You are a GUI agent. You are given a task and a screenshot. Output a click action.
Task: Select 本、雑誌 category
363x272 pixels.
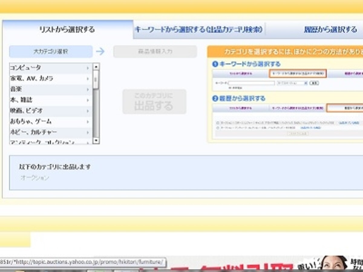pyautogui.click(x=51, y=100)
